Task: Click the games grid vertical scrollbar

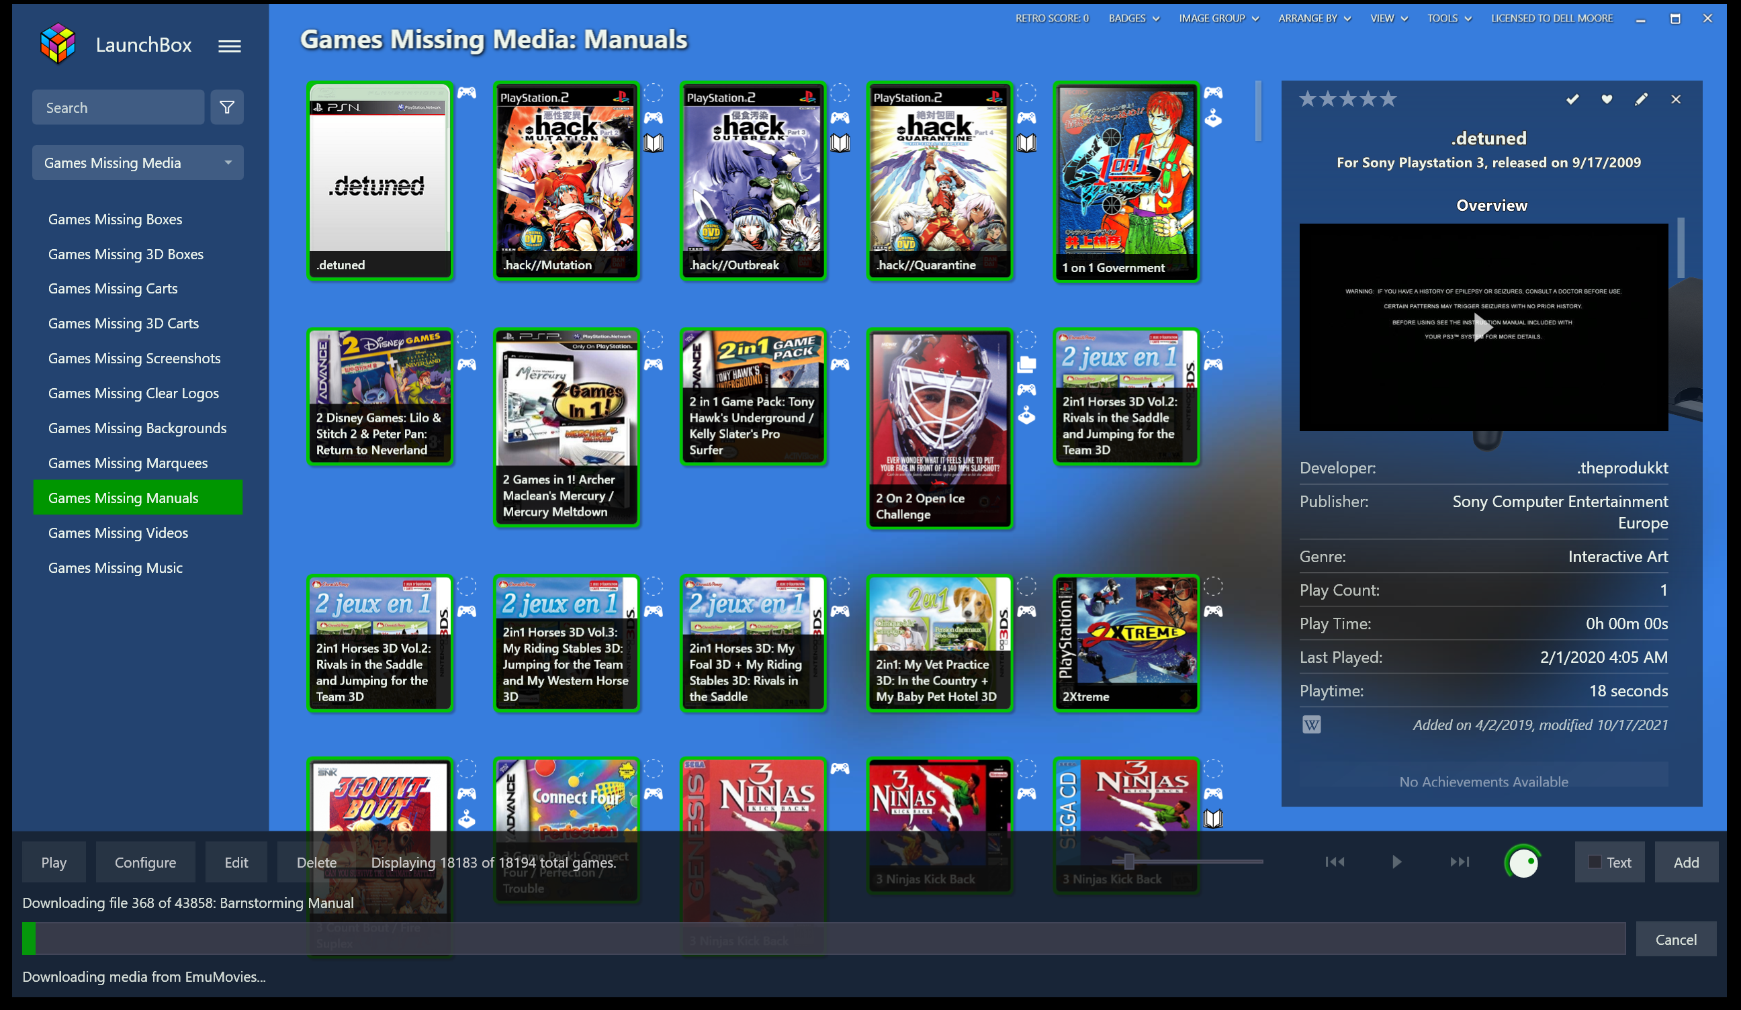Action: point(1259,111)
